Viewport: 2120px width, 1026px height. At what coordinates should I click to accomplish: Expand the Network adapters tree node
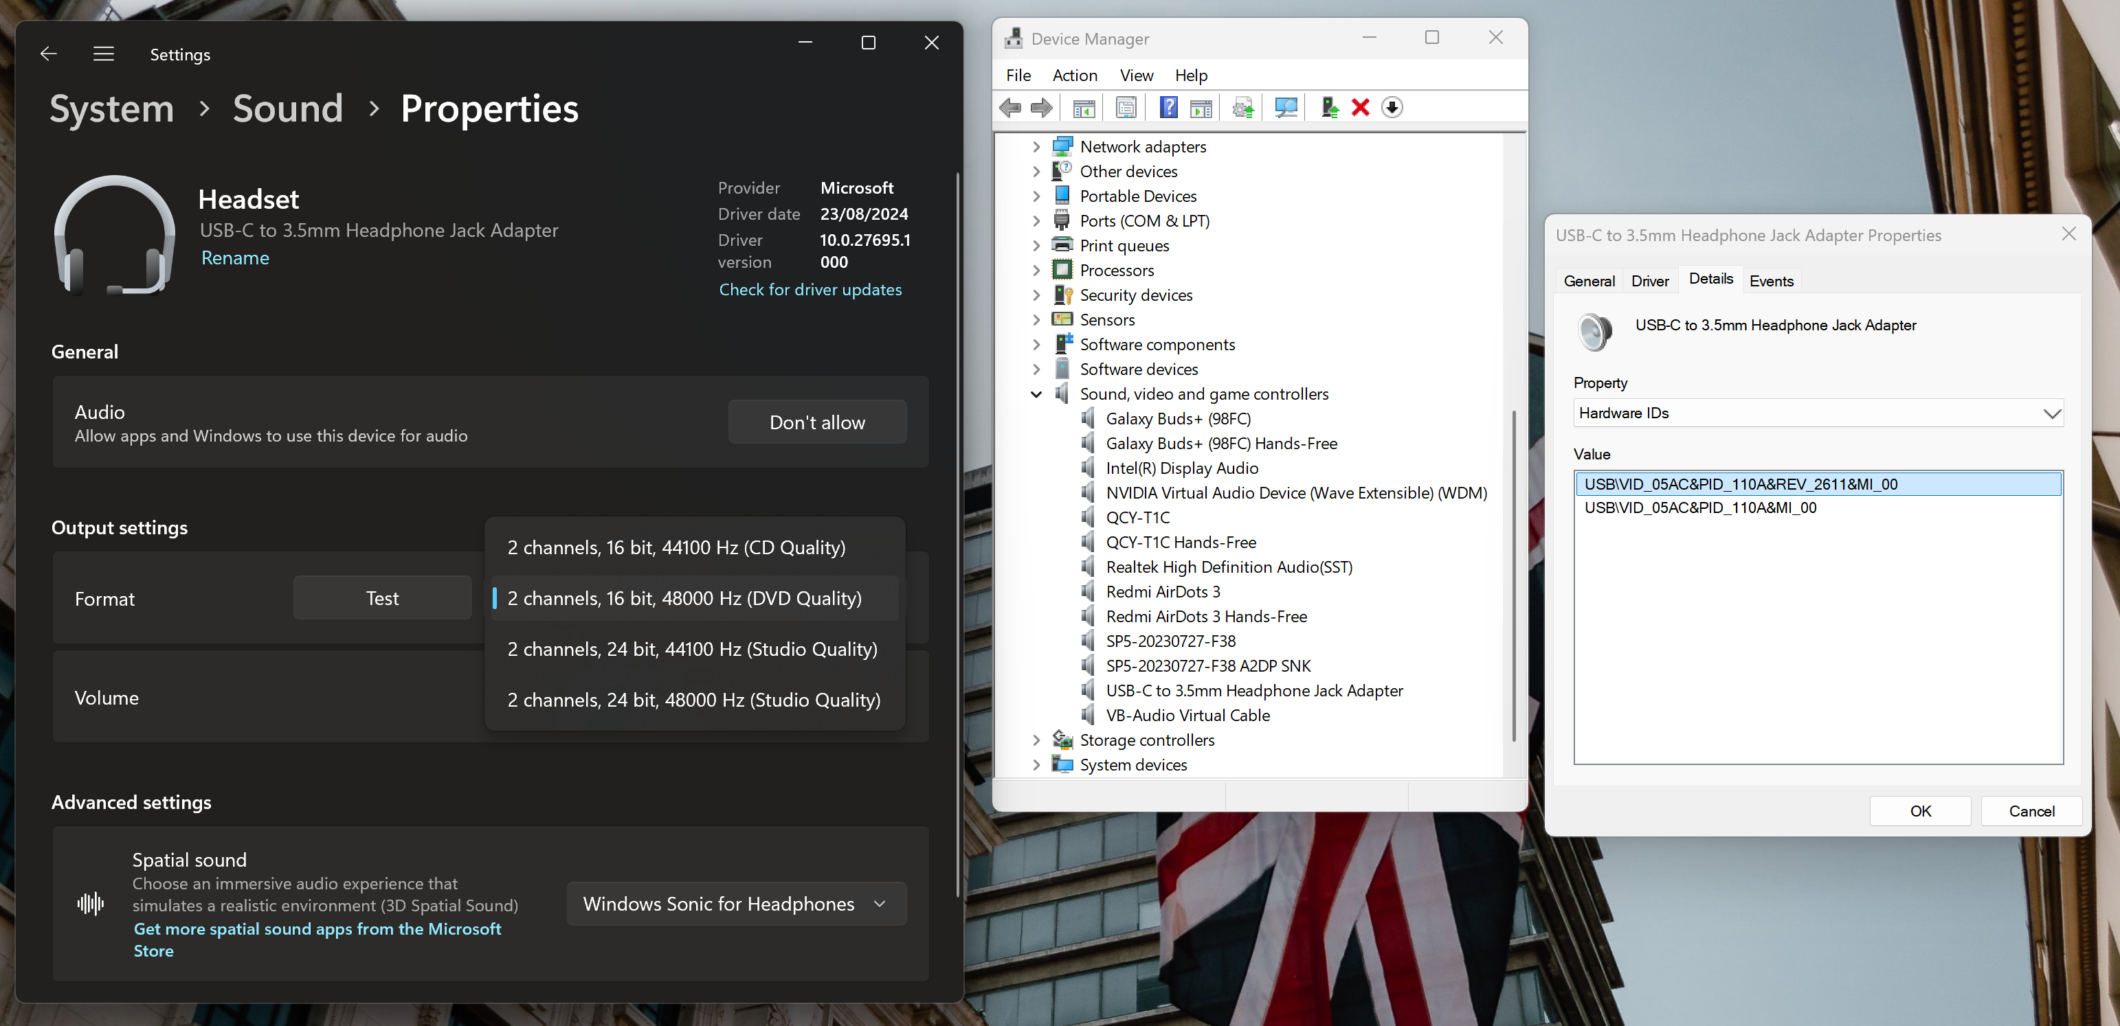1036,146
